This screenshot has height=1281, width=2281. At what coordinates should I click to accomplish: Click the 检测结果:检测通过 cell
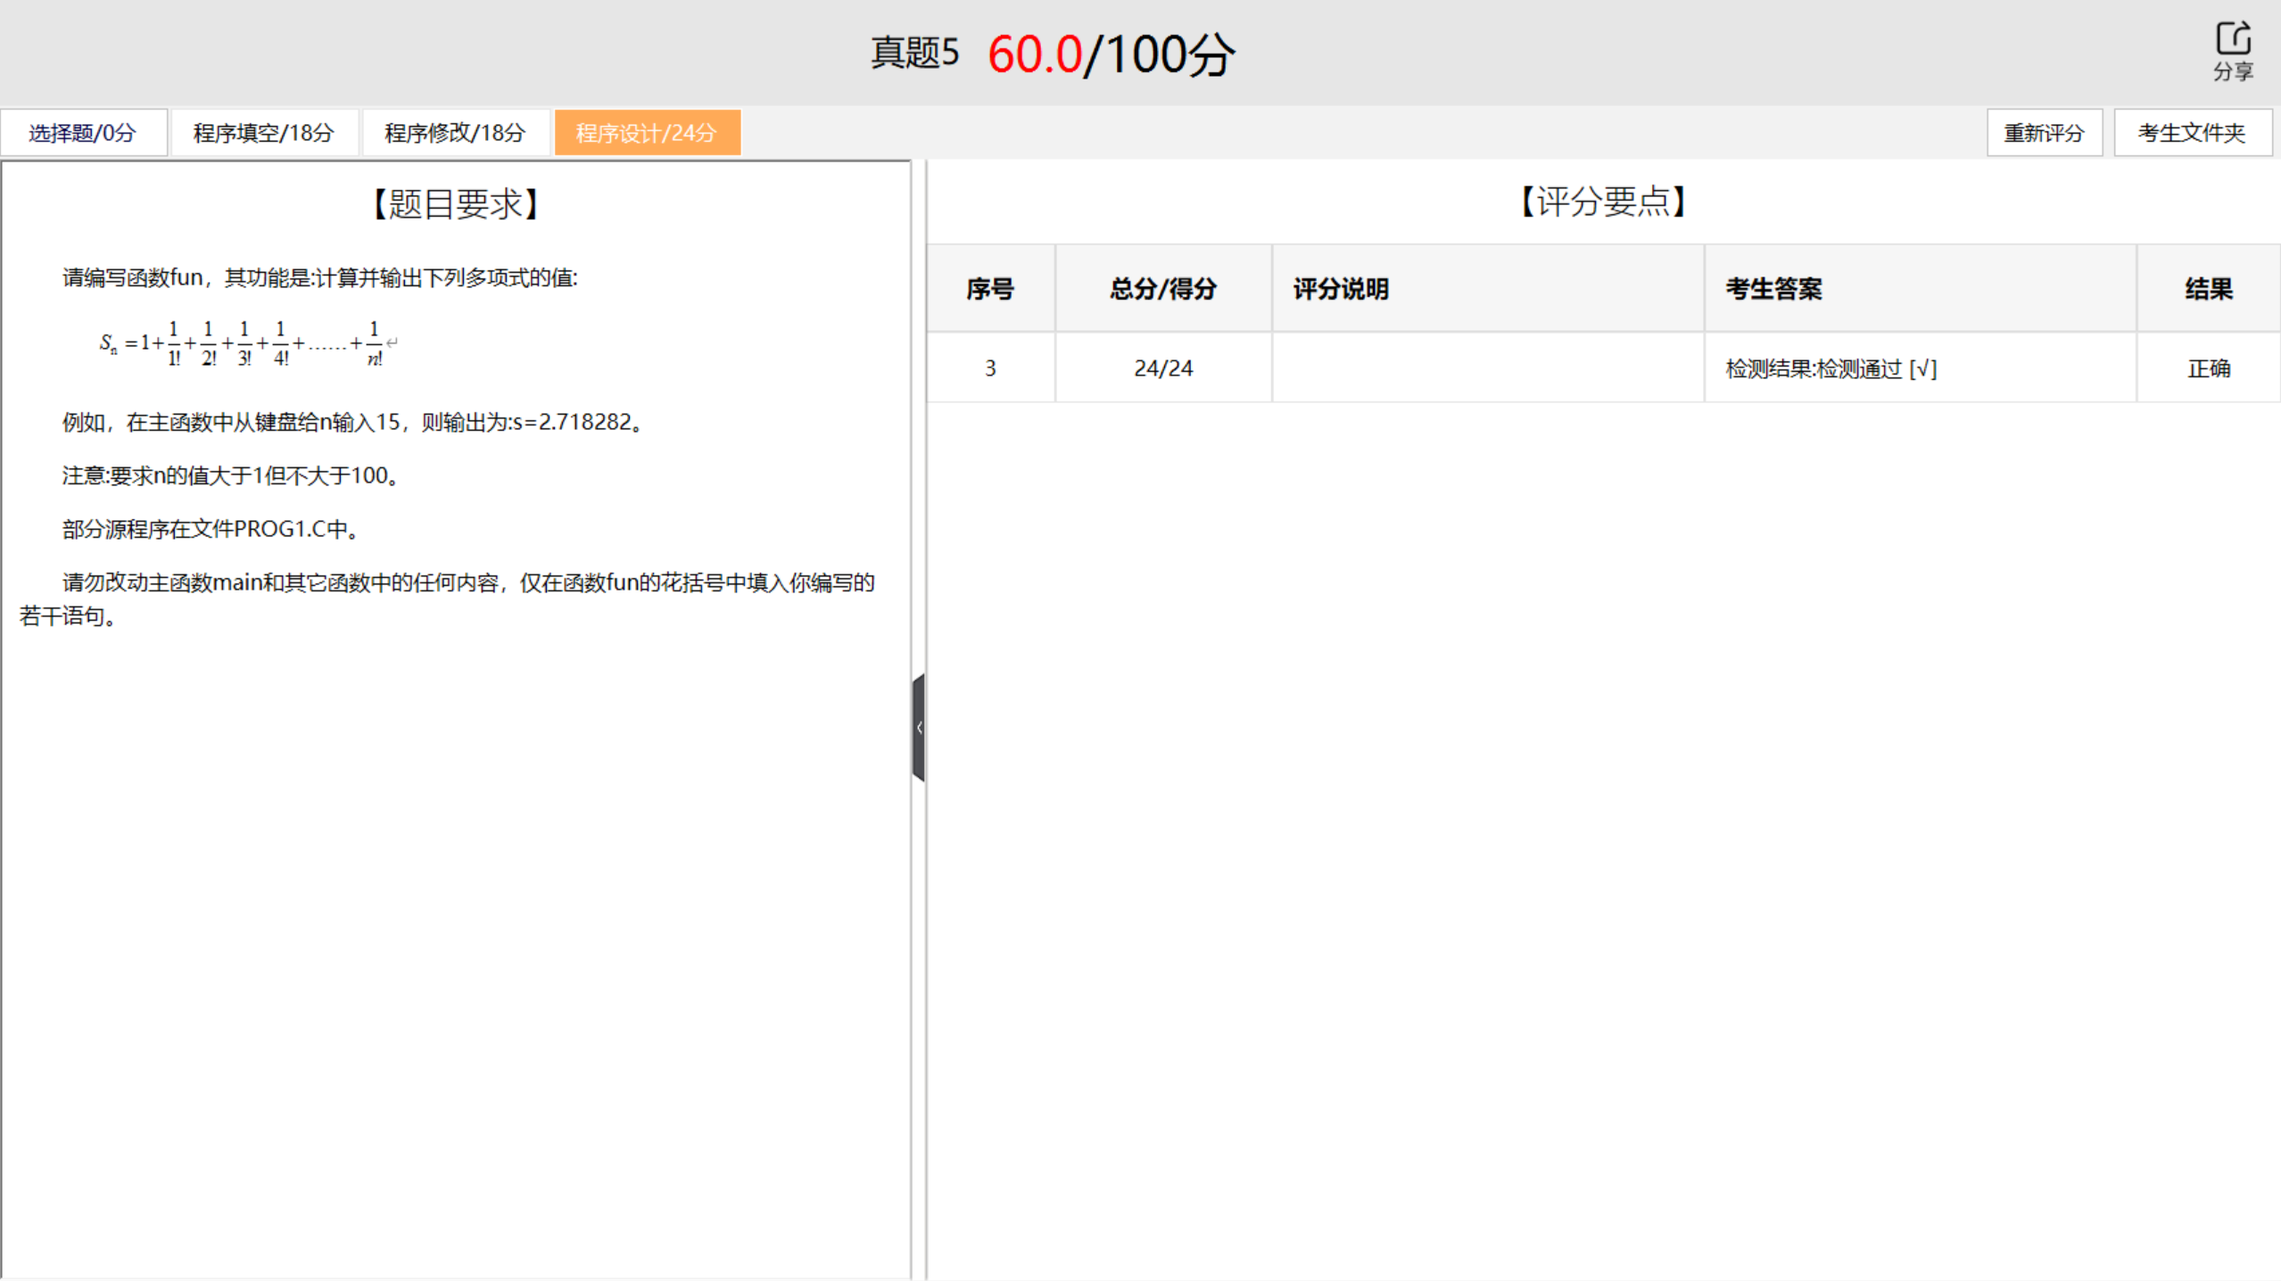coord(1920,368)
